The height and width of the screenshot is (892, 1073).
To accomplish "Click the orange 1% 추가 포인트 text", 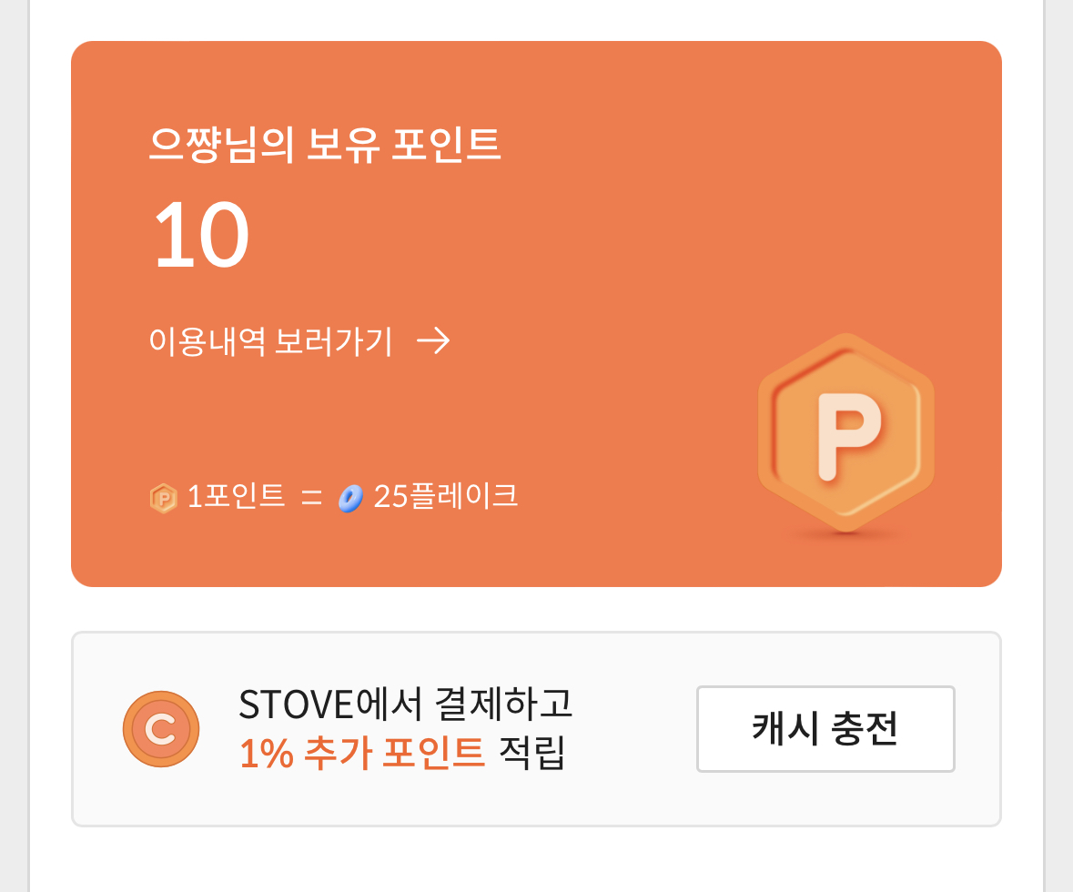I will (361, 754).
